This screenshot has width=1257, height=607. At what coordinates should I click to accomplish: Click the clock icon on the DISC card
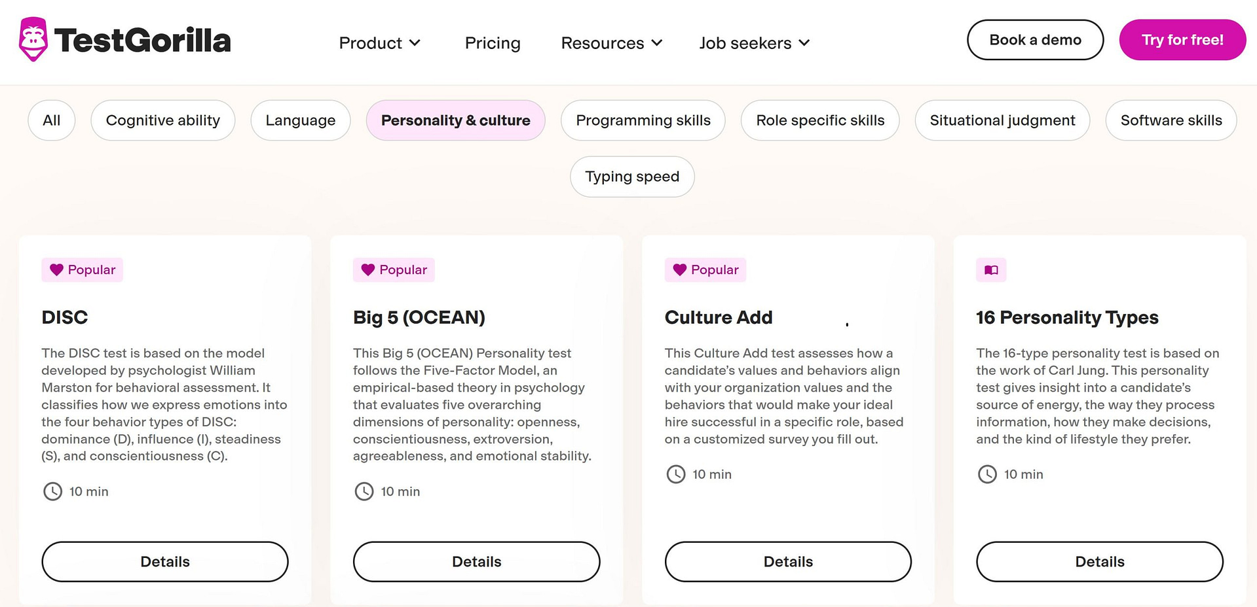click(52, 491)
